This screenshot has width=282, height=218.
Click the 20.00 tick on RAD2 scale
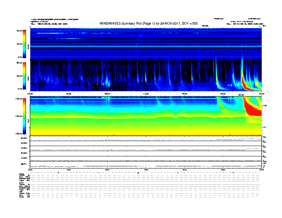tap(19, 44)
